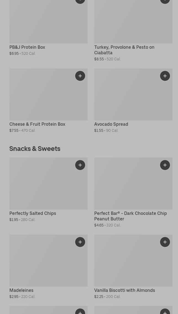Add Vanilla Biscotti with Almonds to order

[x=165, y=242]
